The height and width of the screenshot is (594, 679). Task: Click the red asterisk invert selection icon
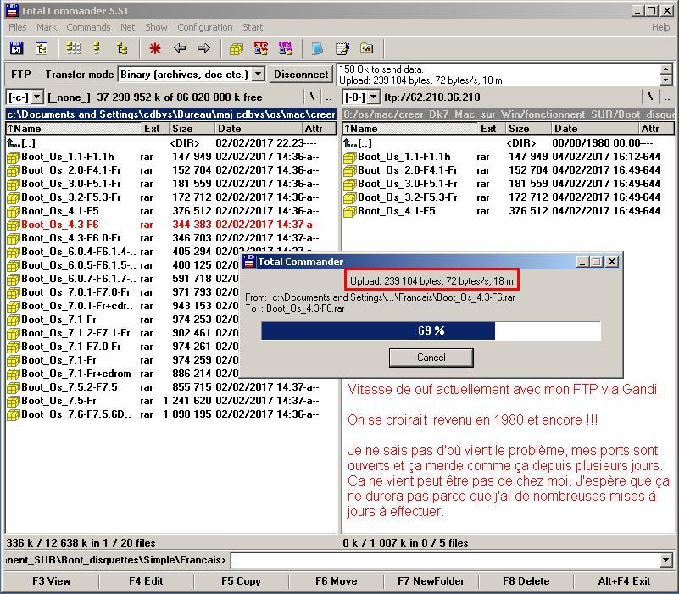(154, 49)
